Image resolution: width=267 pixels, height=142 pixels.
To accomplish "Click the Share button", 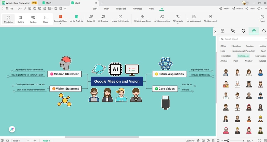I will click(x=250, y=8).
